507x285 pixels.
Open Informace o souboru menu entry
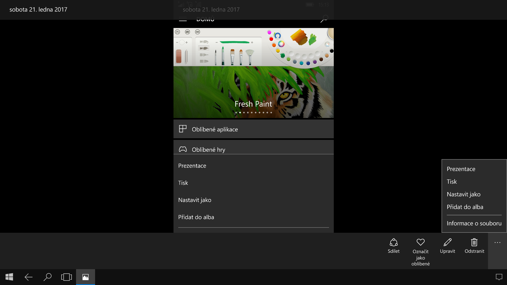(474, 224)
